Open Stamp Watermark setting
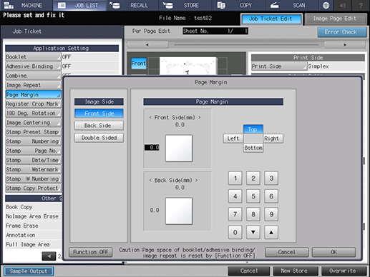Screen dimensions: 370x277 [x=33, y=169]
